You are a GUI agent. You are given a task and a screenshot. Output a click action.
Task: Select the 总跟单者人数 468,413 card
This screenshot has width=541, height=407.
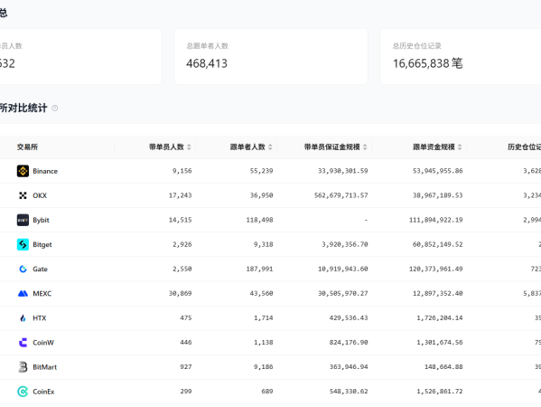(271, 56)
